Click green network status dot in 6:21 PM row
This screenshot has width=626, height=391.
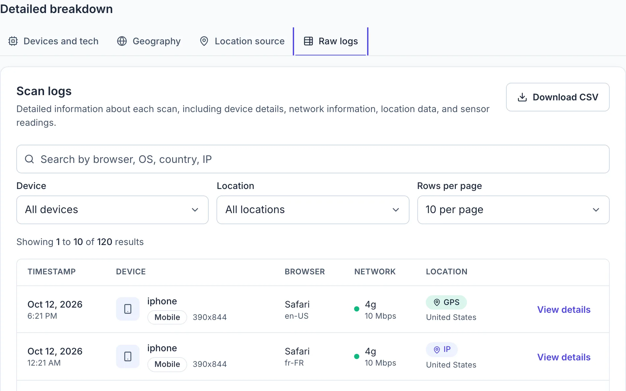pos(357,309)
